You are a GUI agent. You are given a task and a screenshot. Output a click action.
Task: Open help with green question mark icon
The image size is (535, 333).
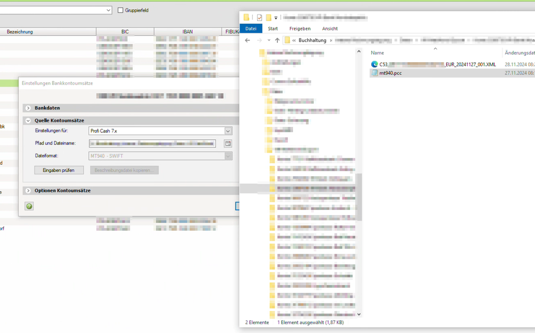[29, 206]
